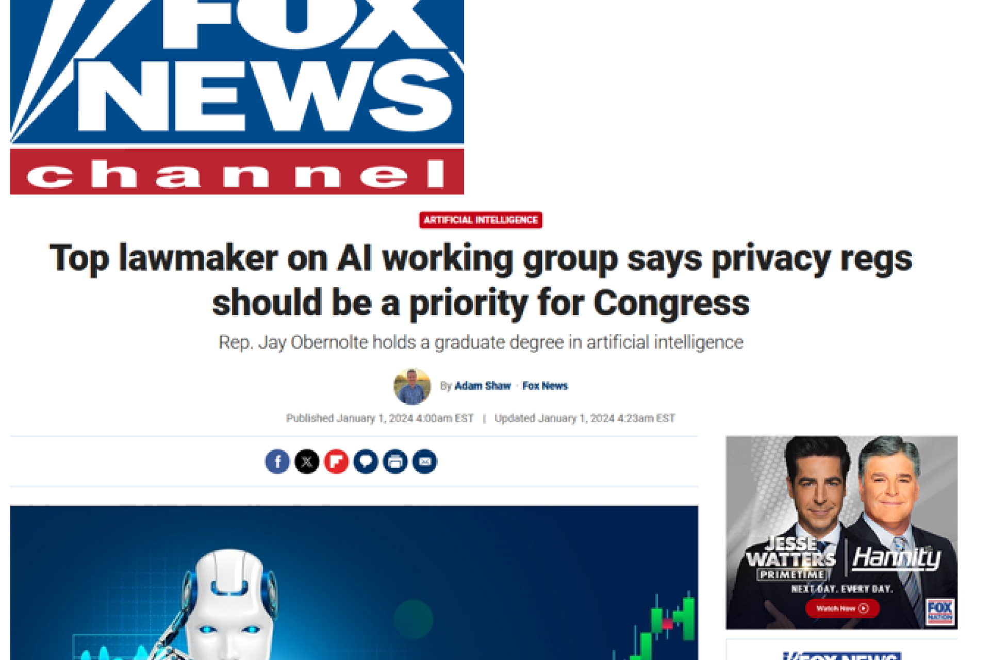Viewport: 990px width, 660px height.
Task: Click the Fox Nation logo in ad
Action: point(940,612)
